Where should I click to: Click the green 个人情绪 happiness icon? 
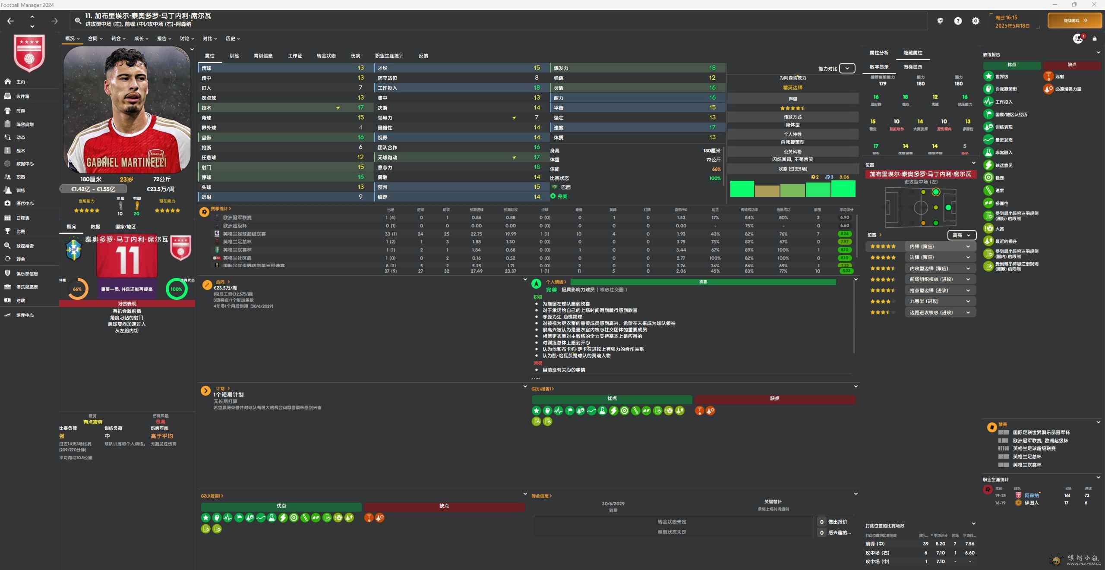point(536,284)
